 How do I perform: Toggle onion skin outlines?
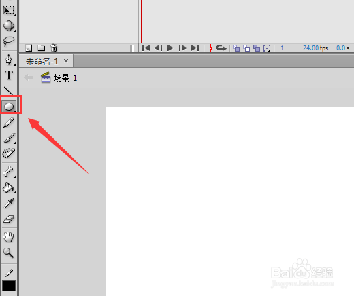pyautogui.click(x=246, y=48)
